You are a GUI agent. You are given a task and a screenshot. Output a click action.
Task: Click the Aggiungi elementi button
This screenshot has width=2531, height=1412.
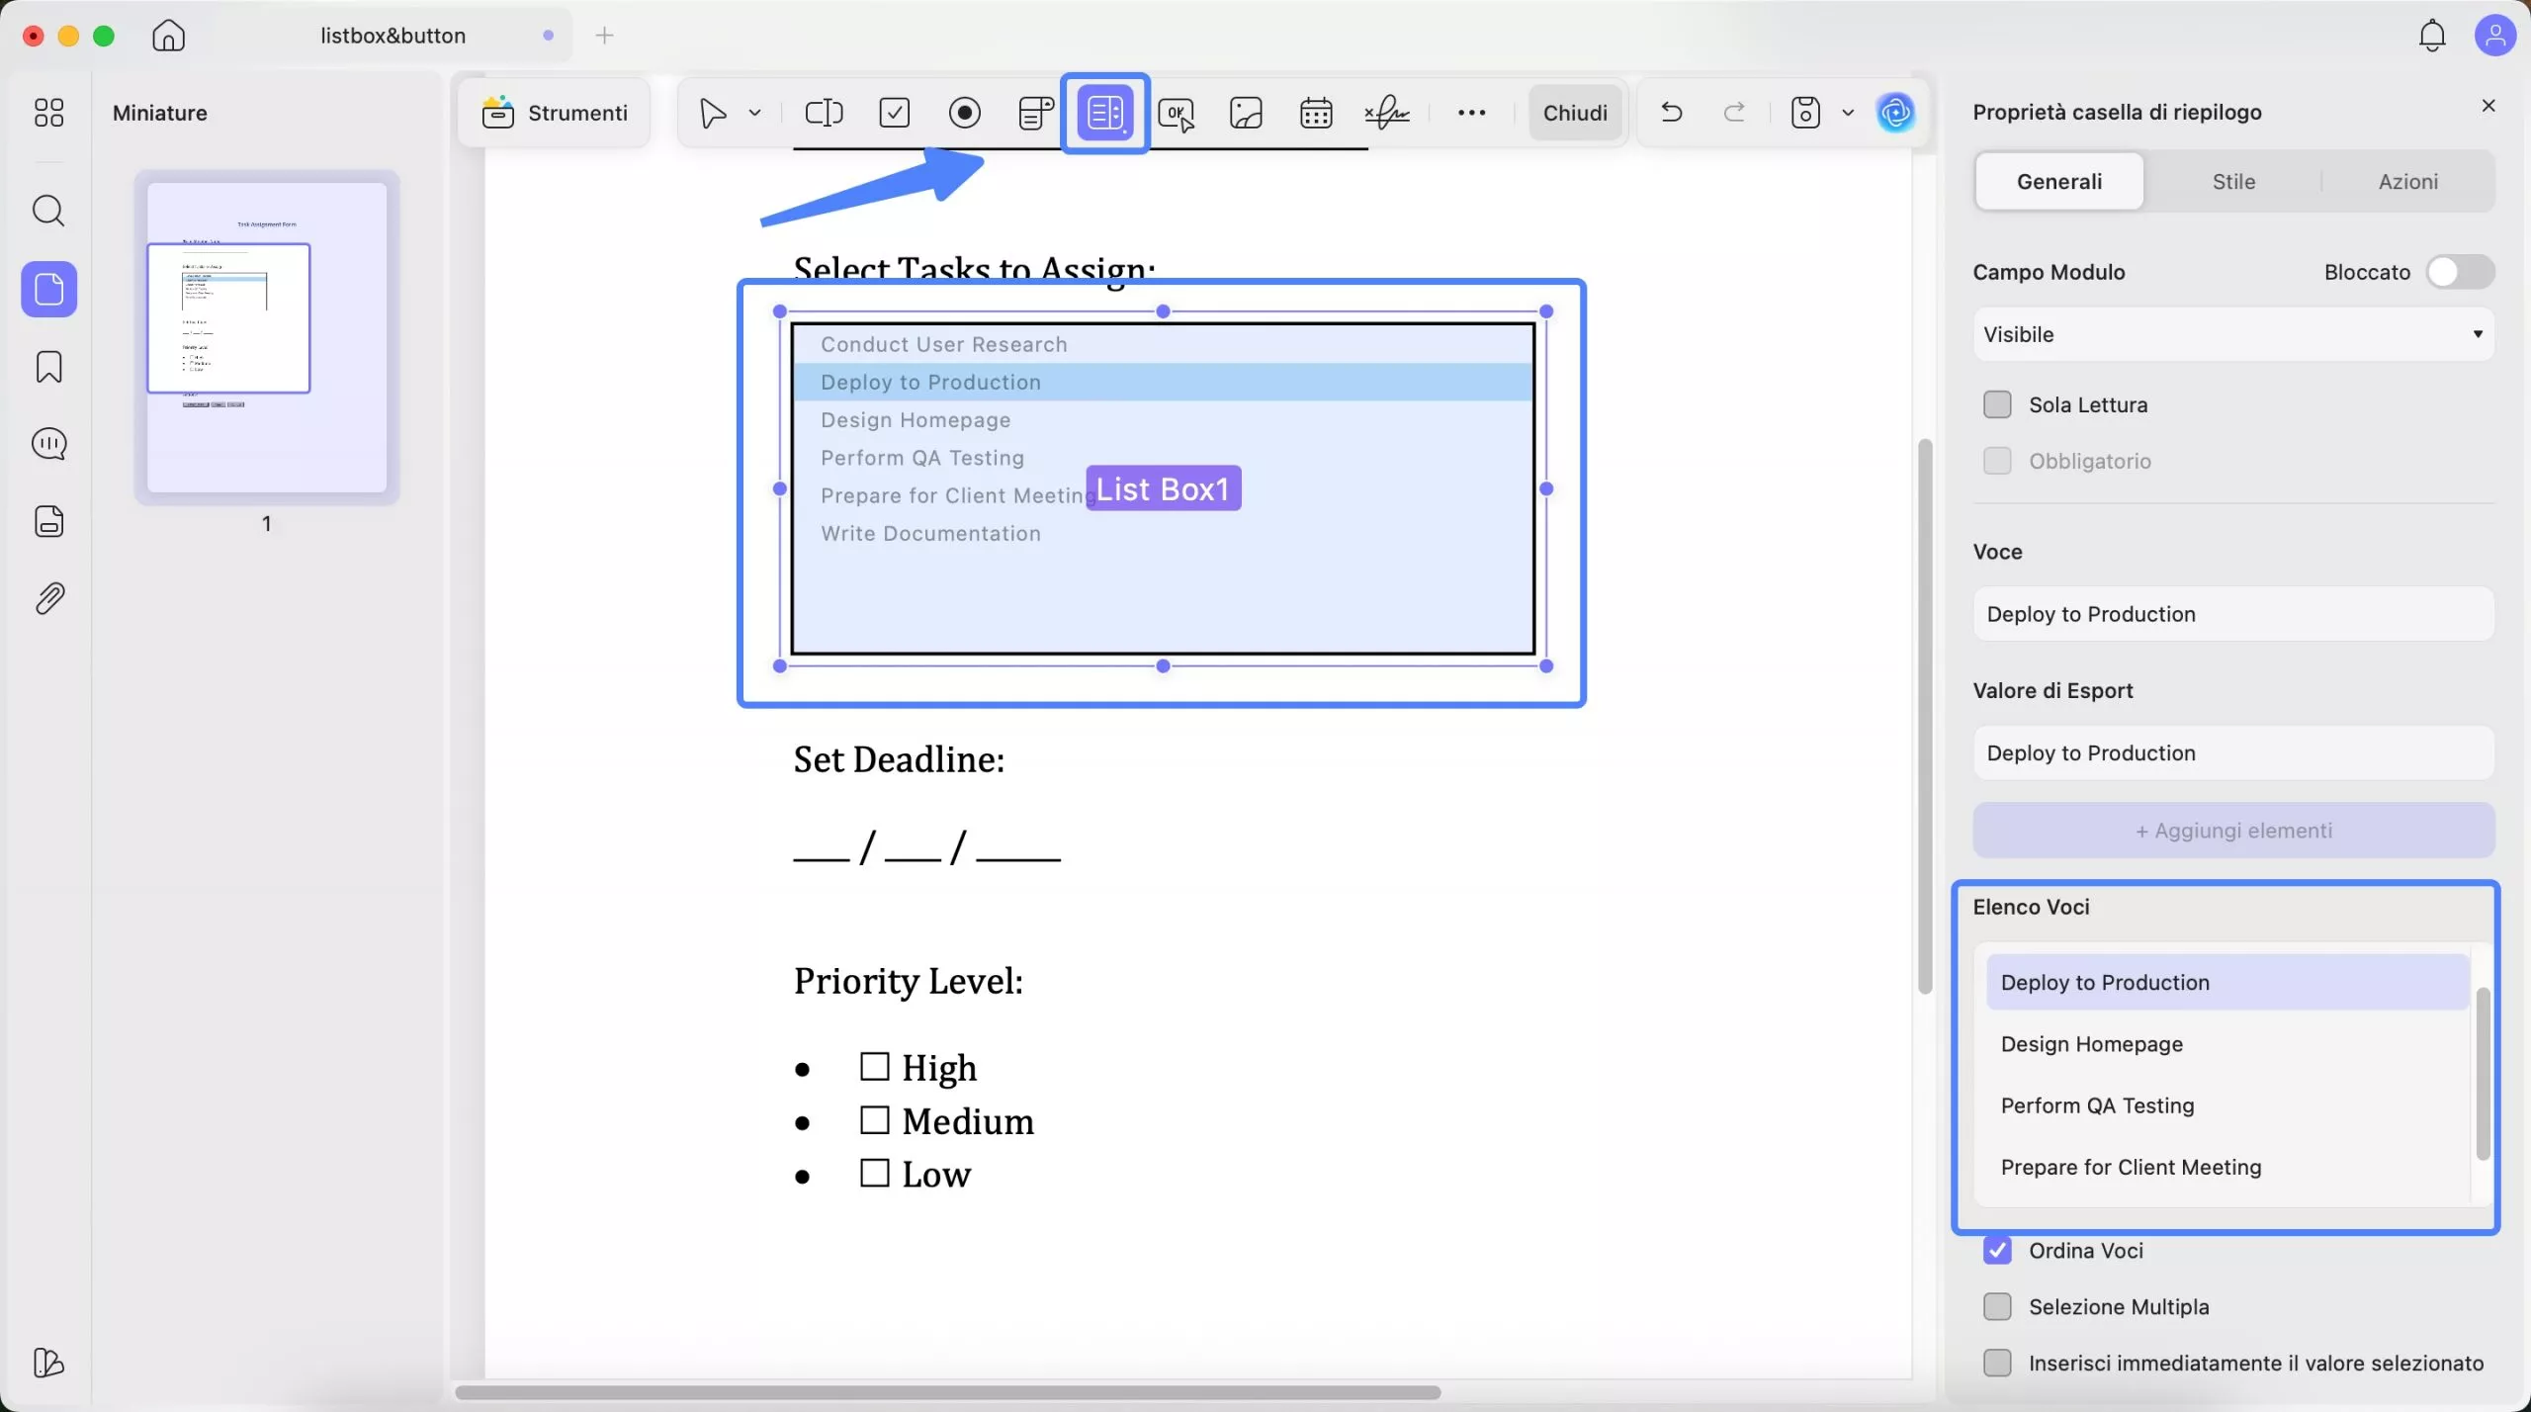pos(2233,831)
